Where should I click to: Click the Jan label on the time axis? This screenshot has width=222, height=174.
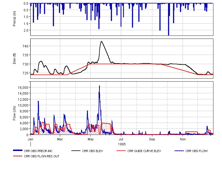click(x=31, y=139)
